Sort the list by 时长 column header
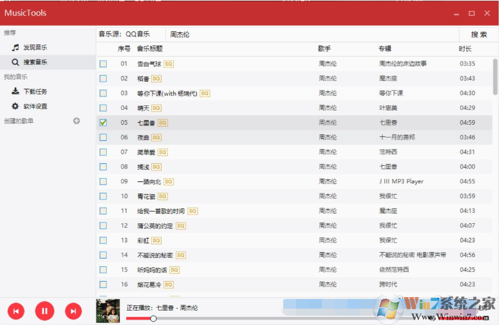The width and height of the screenshot is (500, 326). pyautogui.click(x=465, y=49)
